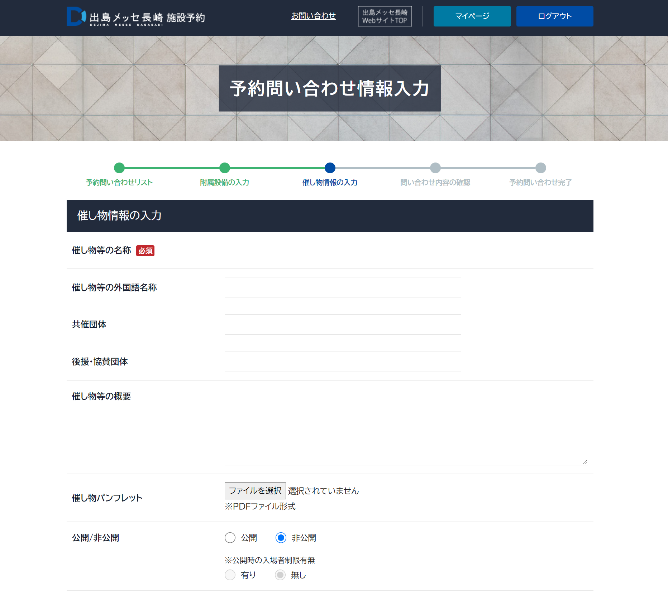
Task: Select the 非公開 radio button
Action: point(281,538)
